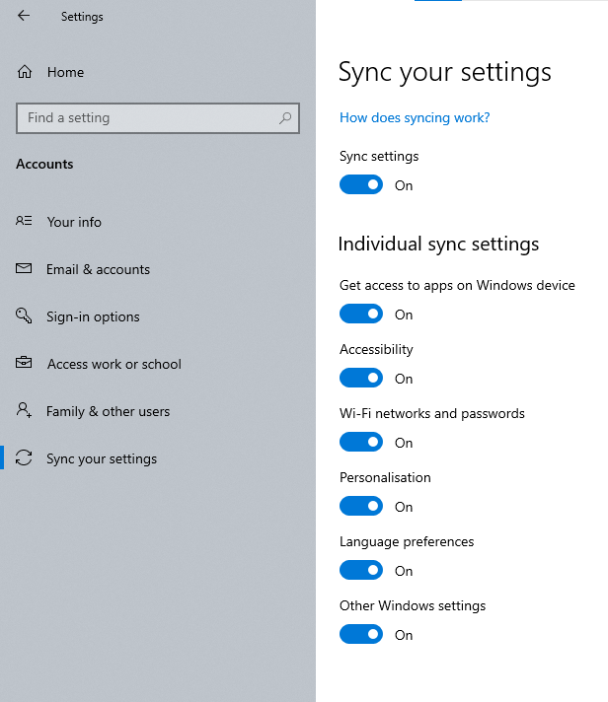Click the Accounts section heading
The height and width of the screenshot is (702, 608).
pos(44,164)
